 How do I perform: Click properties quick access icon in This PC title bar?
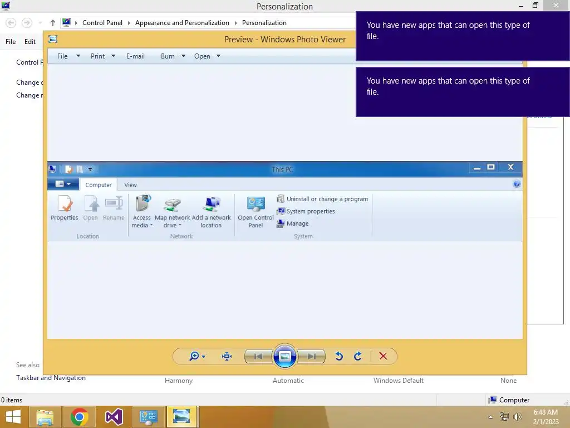pyautogui.click(x=68, y=169)
